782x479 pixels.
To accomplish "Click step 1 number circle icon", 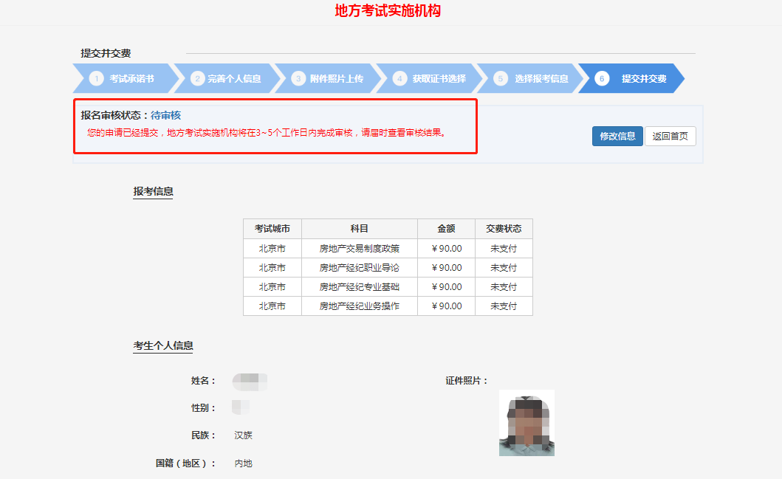I will [96, 78].
